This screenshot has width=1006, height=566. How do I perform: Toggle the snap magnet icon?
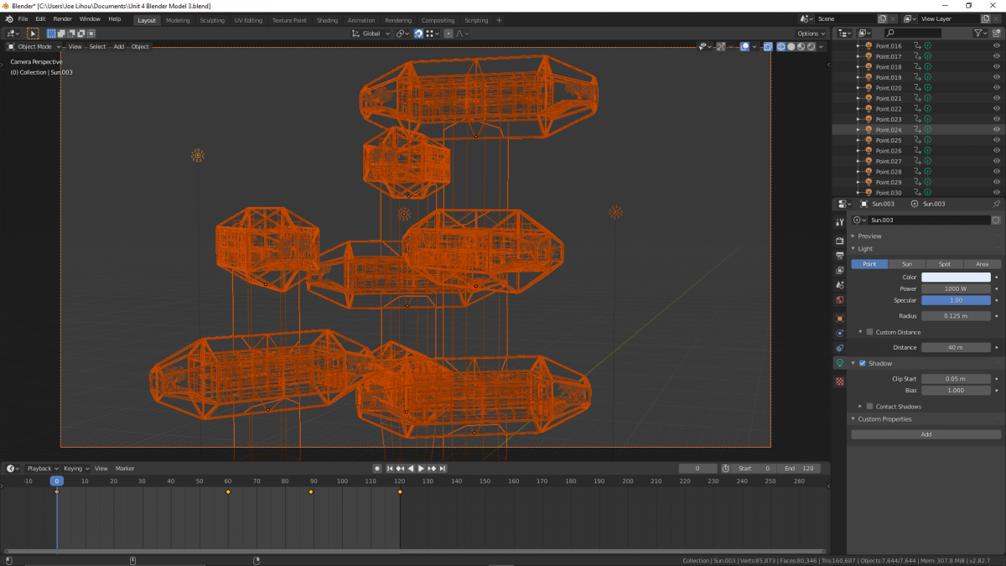click(418, 34)
